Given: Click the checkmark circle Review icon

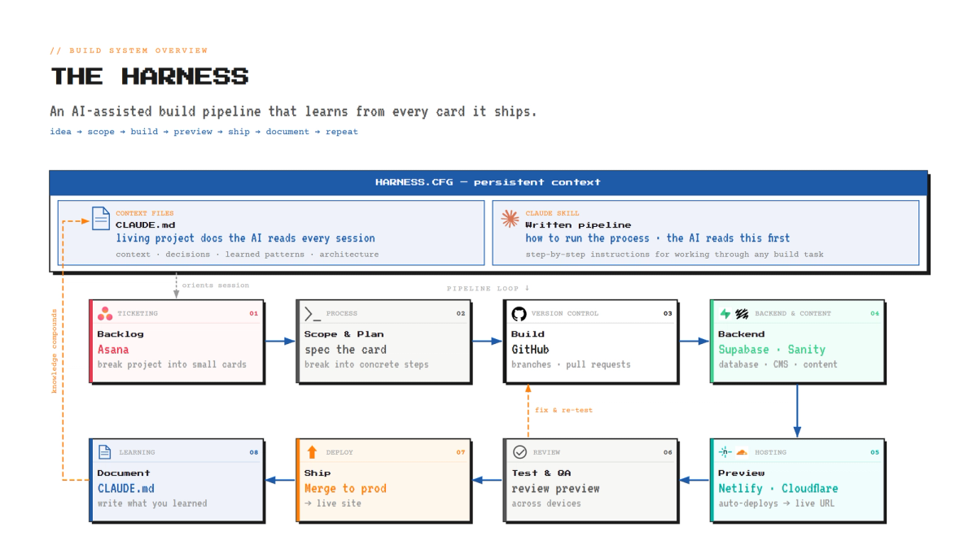Looking at the screenshot, I should click(x=519, y=452).
